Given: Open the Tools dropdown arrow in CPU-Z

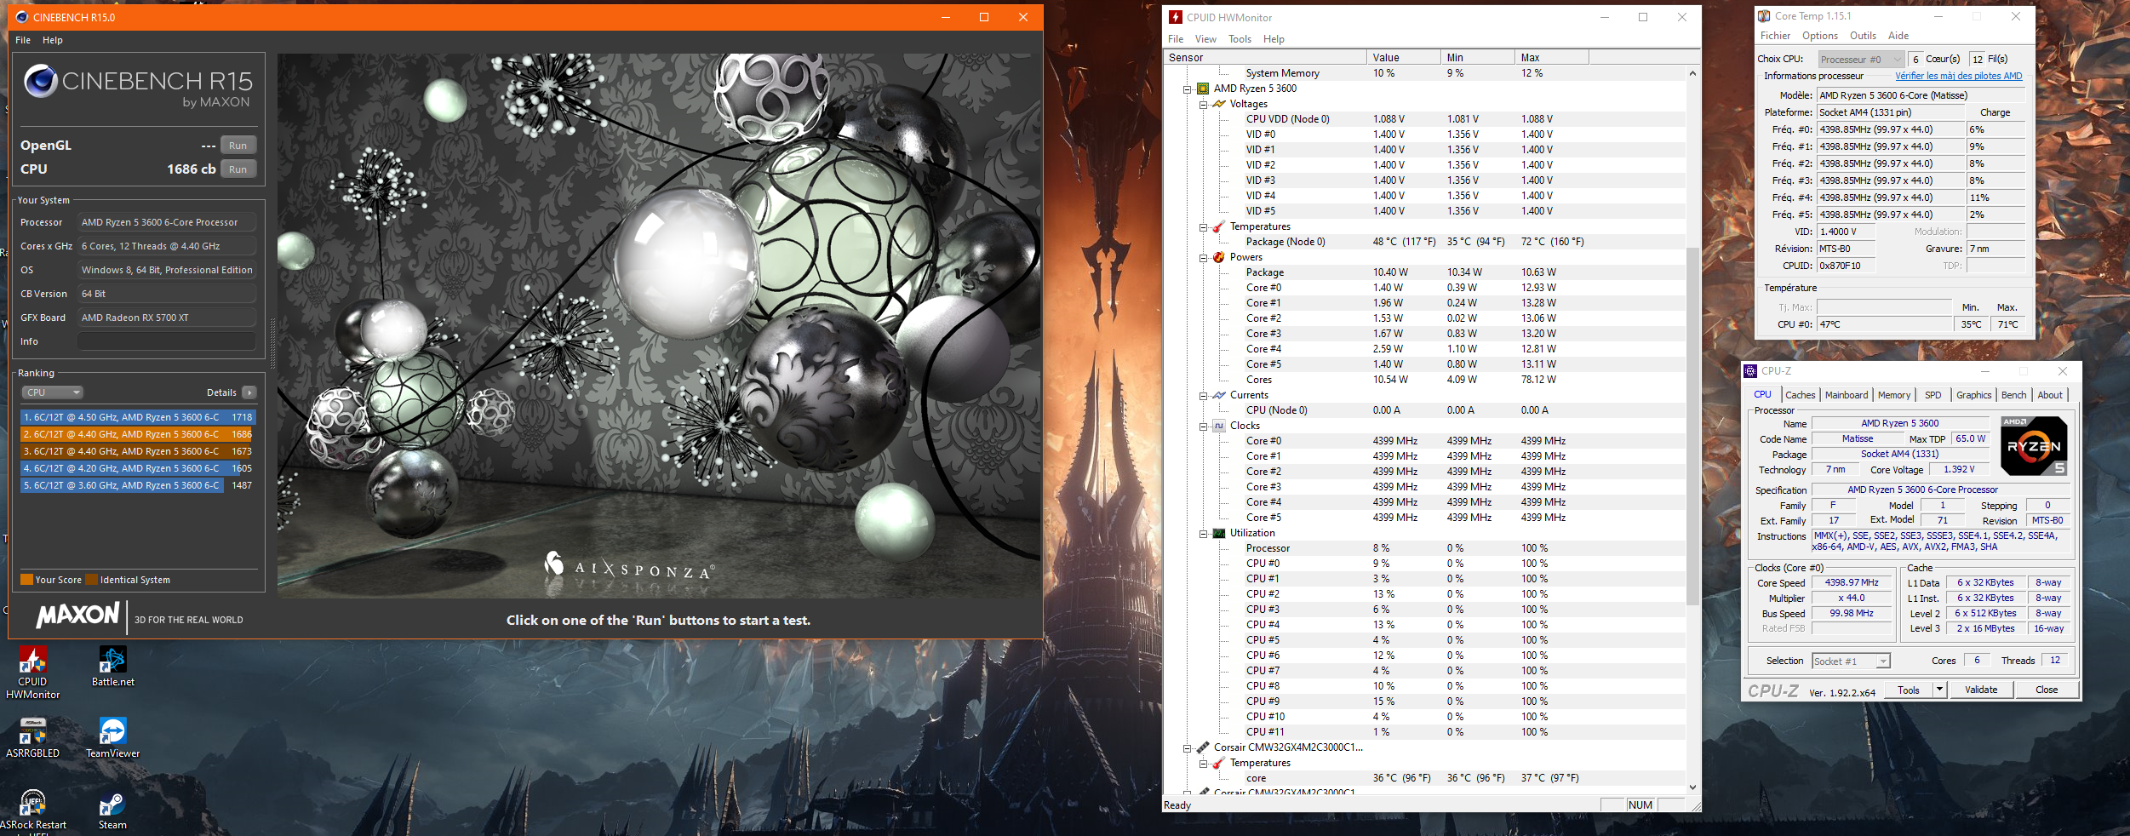Looking at the screenshot, I should pyautogui.click(x=1939, y=690).
